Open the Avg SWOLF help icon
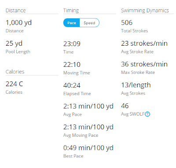176x168 pixels. (147, 114)
